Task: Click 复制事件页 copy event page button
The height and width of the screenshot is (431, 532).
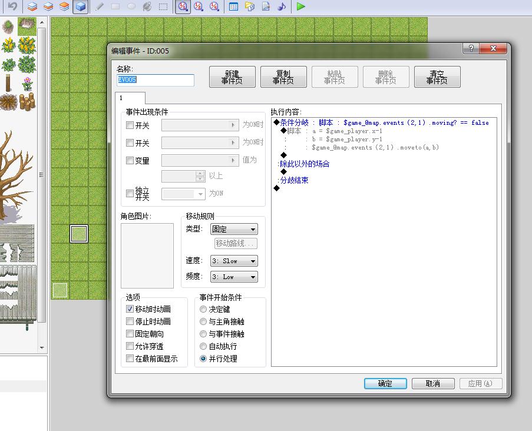Action: point(283,77)
